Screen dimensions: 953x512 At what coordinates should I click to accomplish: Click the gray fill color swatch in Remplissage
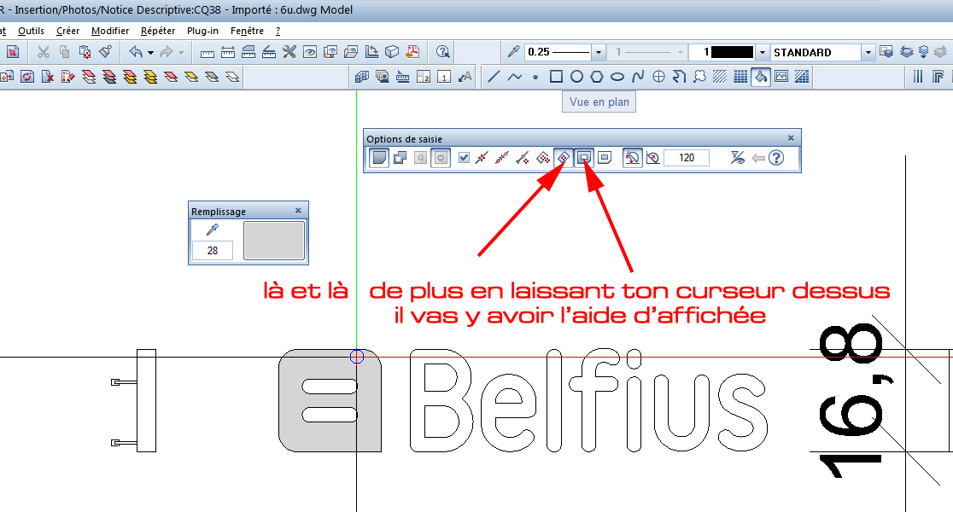pos(274,241)
